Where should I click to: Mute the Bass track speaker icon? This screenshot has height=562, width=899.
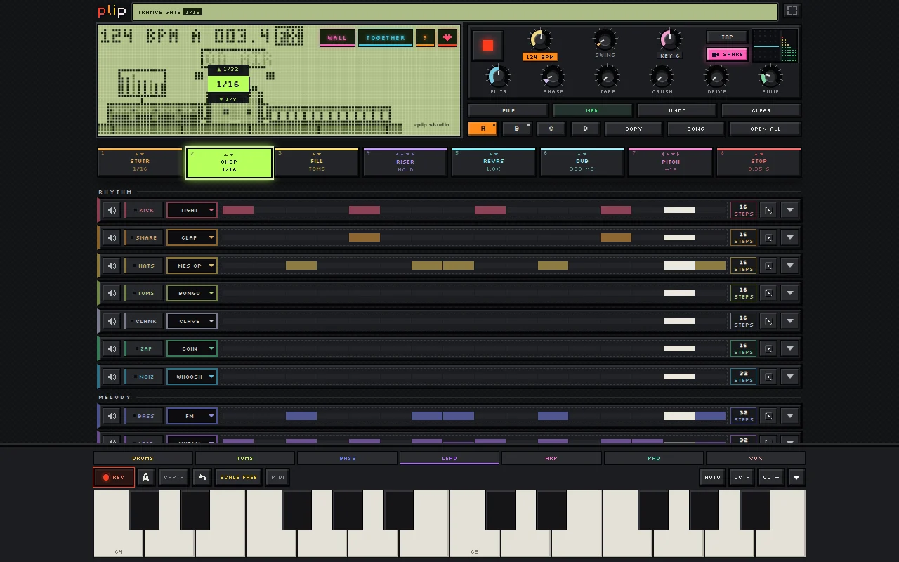(x=112, y=416)
